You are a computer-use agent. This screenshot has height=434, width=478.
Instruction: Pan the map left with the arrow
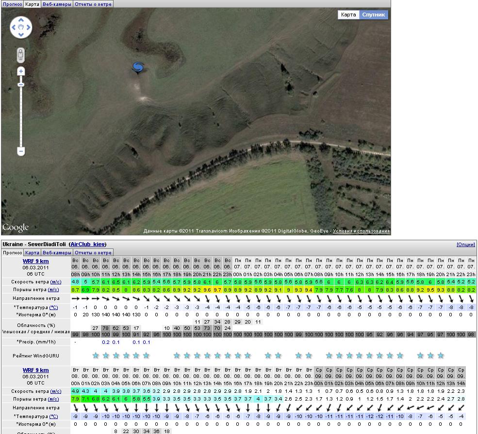coord(14,28)
